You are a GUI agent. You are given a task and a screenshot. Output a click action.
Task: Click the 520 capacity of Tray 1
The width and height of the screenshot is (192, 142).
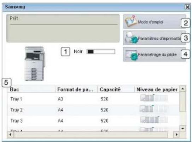(x=105, y=99)
